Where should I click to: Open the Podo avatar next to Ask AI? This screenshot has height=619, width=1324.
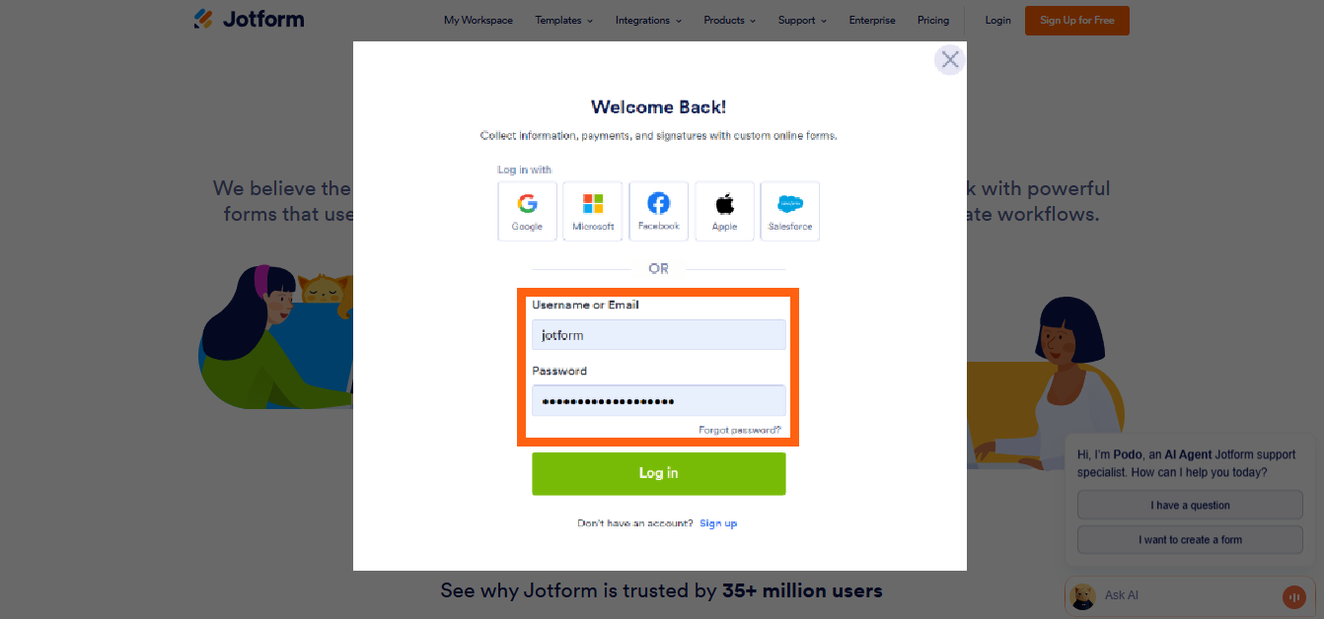(x=1083, y=595)
